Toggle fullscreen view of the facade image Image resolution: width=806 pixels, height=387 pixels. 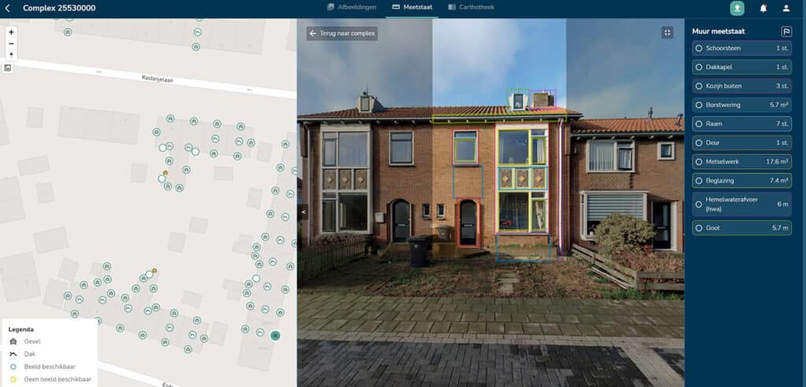click(x=667, y=32)
